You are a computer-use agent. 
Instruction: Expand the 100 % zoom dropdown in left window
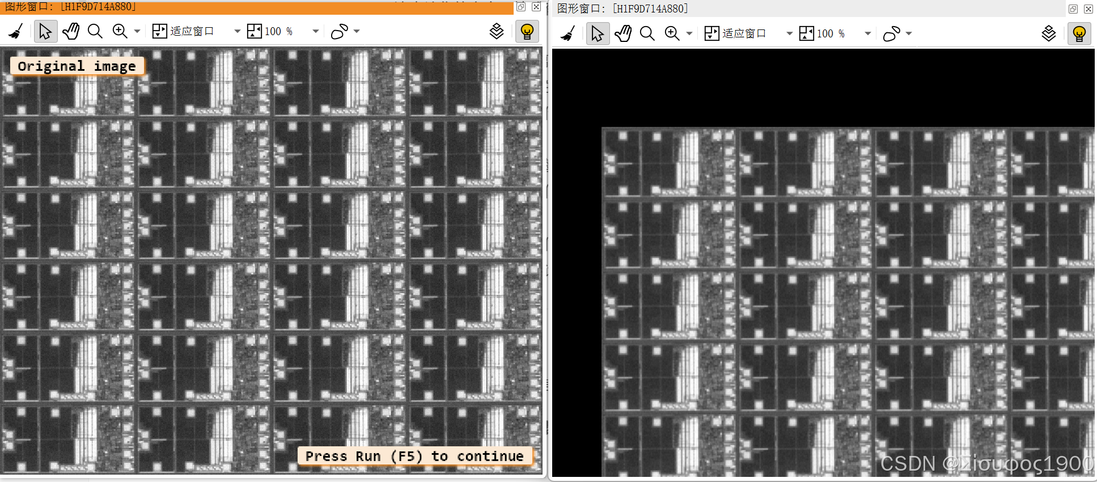click(x=316, y=31)
